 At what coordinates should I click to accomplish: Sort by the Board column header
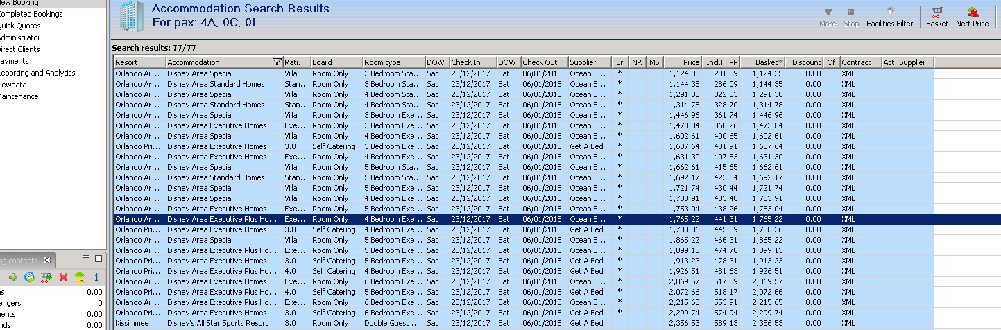coord(336,62)
